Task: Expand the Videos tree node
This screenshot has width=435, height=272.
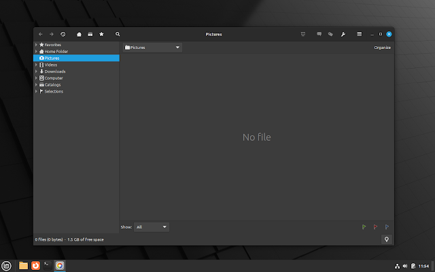Action: pyautogui.click(x=36, y=65)
